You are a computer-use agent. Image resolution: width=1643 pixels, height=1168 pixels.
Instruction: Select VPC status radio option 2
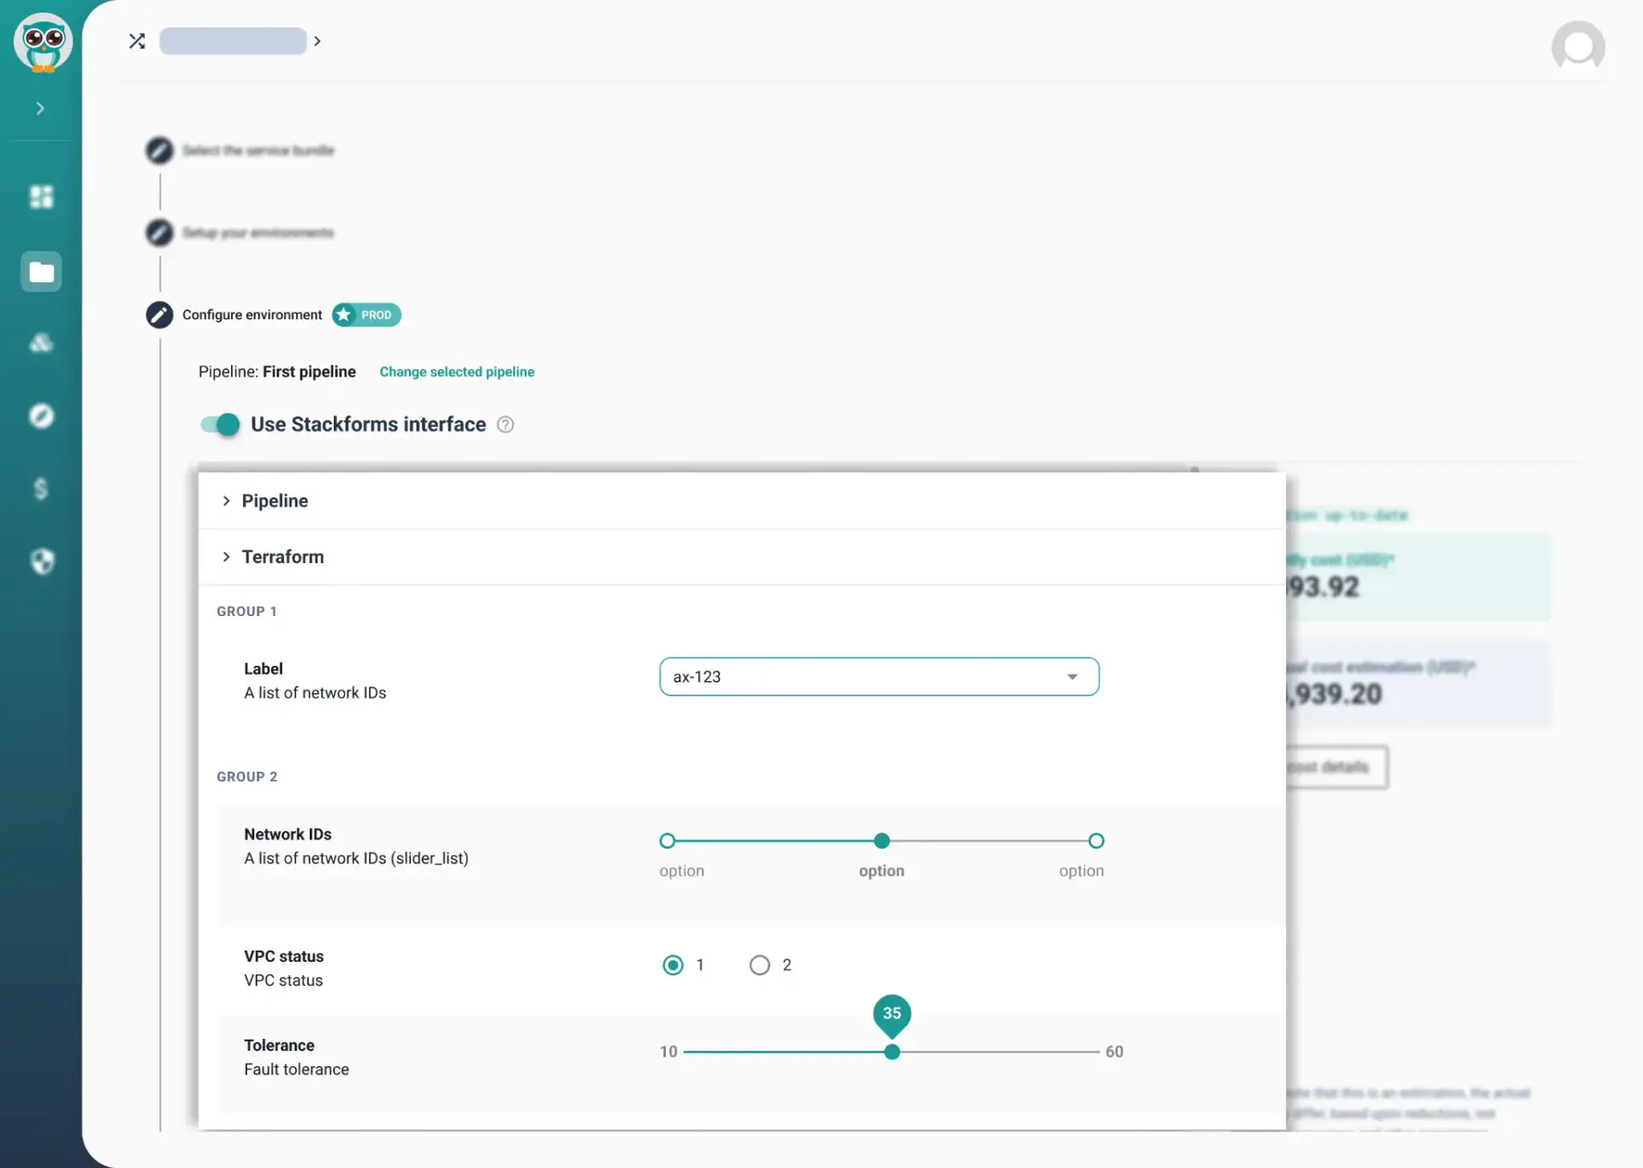click(759, 965)
